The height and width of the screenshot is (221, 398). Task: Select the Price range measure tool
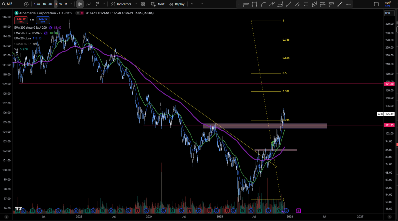(x=280, y=4)
